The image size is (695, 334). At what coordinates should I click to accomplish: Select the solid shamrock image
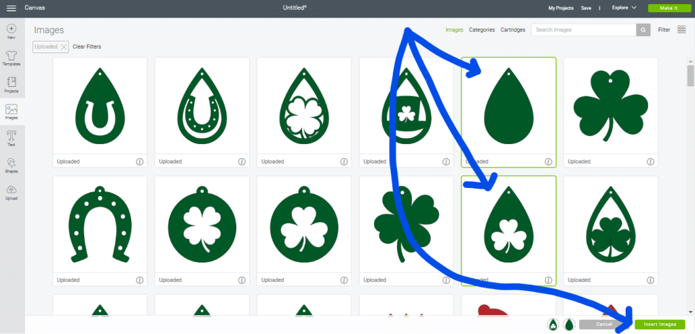coord(610,106)
